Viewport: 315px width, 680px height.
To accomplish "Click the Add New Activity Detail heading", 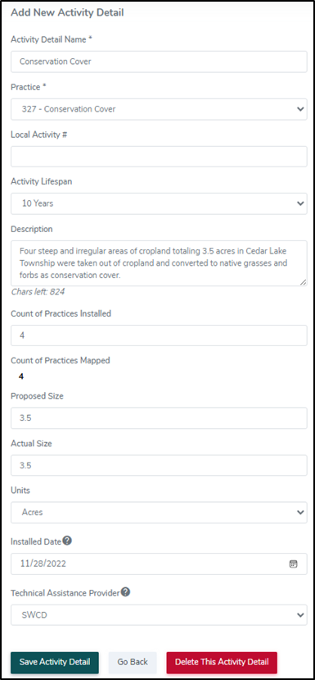I will click(67, 13).
